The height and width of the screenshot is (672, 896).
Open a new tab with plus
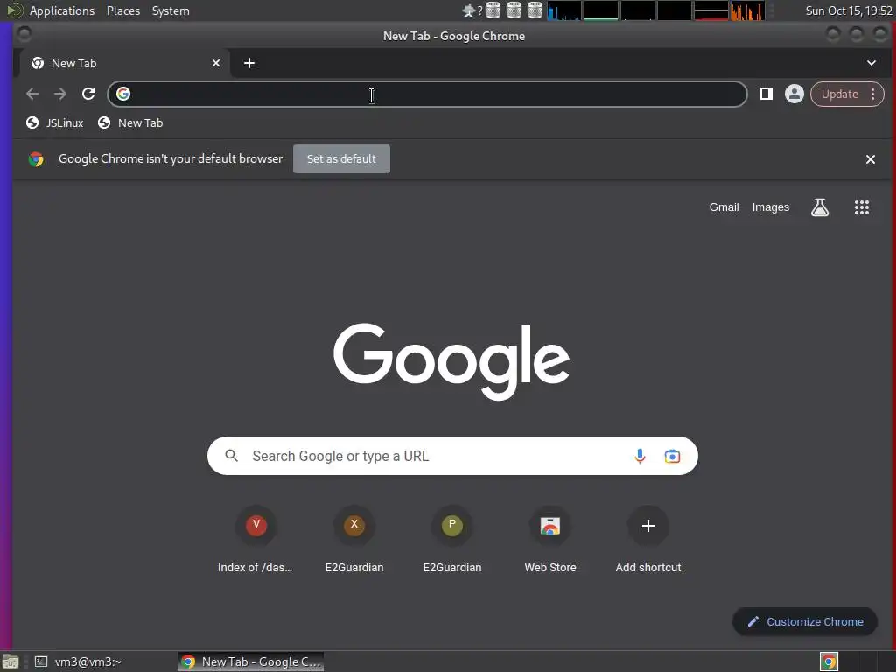249,63
